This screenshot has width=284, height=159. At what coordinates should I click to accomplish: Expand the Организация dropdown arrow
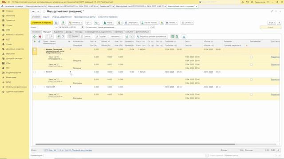tap(150, 27)
